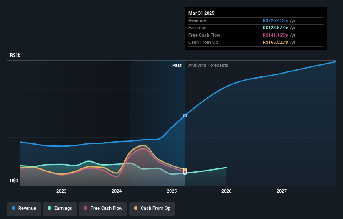Toggle the Cash From Op legend button
Viewport: 343px width, 219px height.
pos(152,209)
